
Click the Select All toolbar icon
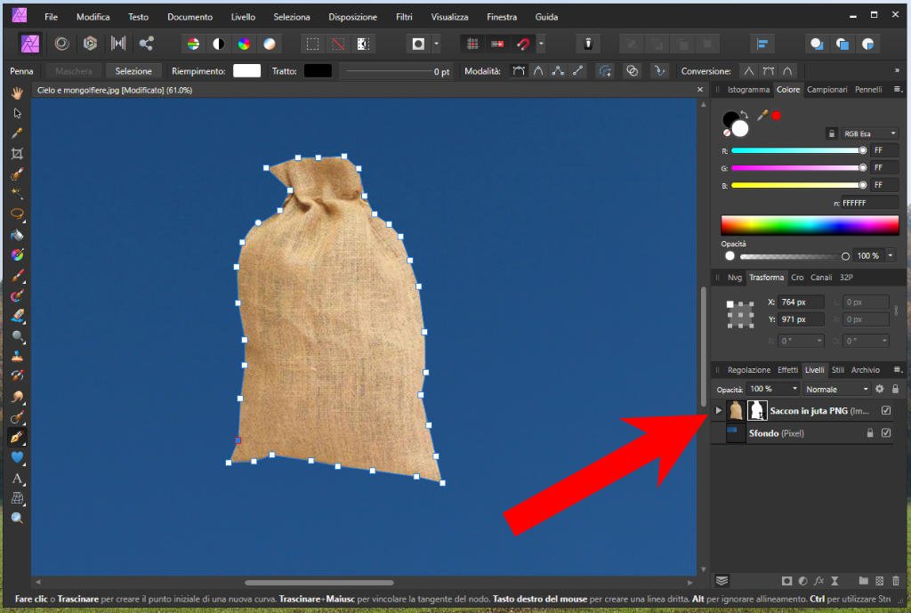click(x=312, y=44)
